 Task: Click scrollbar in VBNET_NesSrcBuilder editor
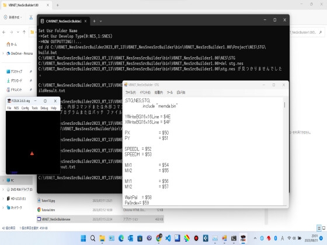tap(285, 105)
